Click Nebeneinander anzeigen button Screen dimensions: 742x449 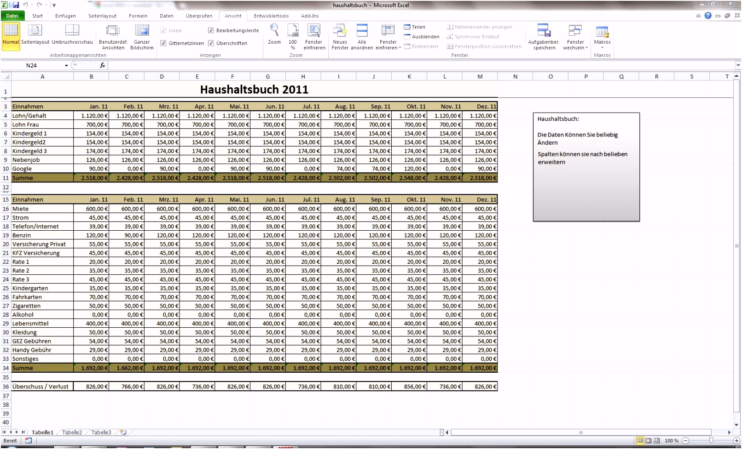(x=480, y=27)
